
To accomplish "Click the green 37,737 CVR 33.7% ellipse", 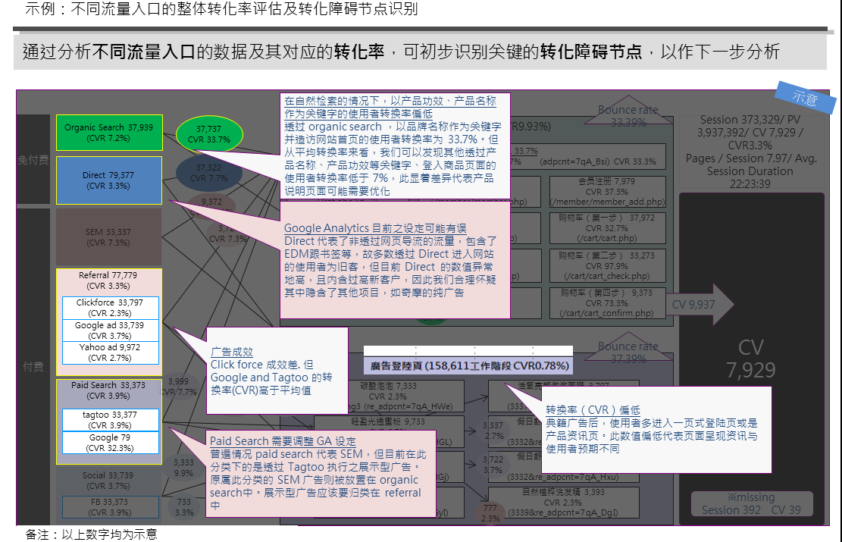I will pyautogui.click(x=209, y=134).
